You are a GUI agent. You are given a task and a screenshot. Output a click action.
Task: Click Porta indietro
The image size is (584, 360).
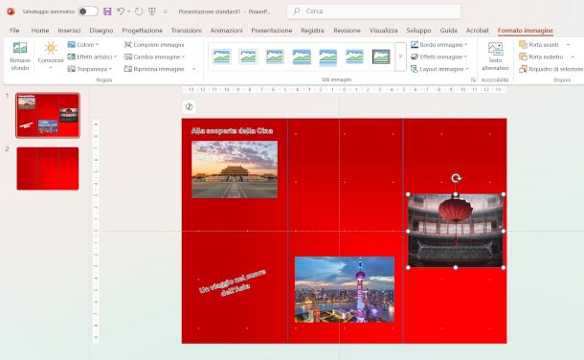click(541, 56)
